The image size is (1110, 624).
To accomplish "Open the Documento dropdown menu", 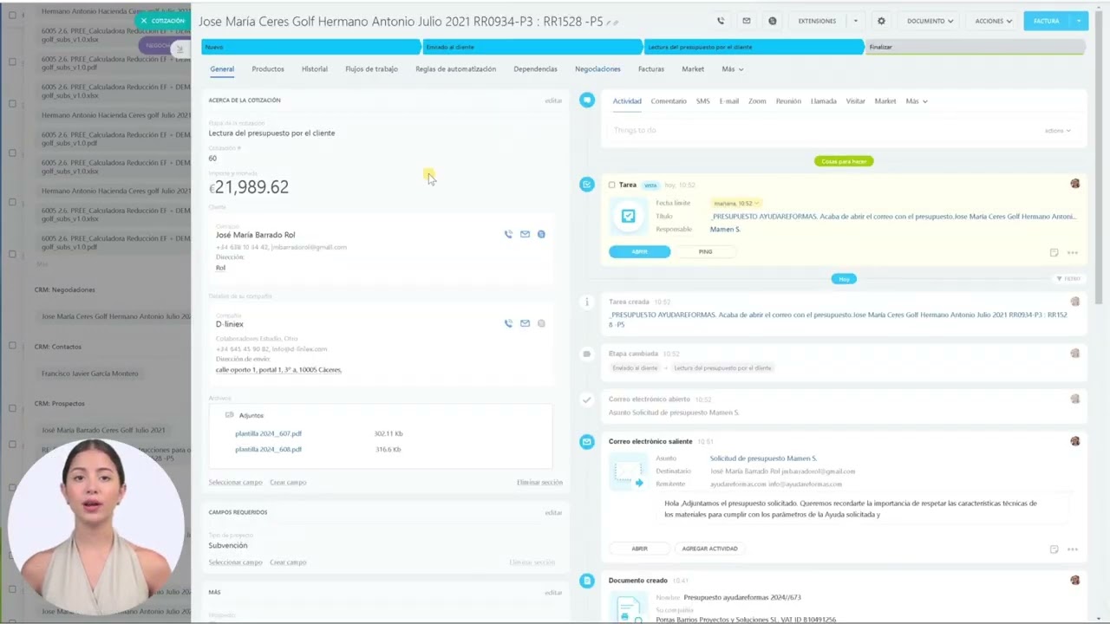I will (x=930, y=21).
